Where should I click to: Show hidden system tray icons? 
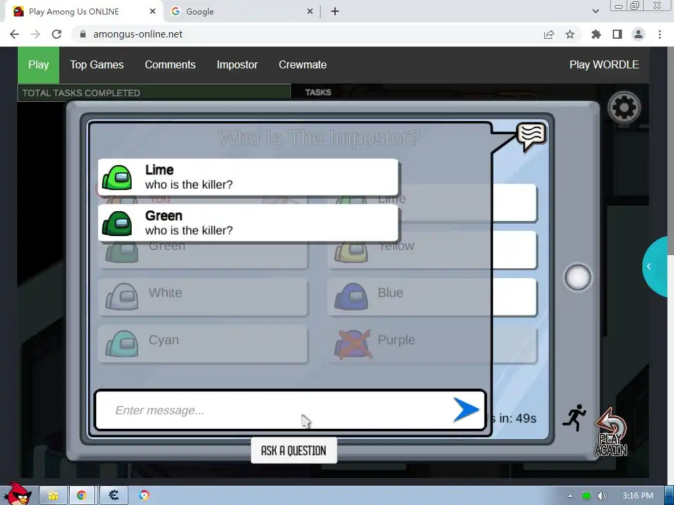[x=571, y=496]
